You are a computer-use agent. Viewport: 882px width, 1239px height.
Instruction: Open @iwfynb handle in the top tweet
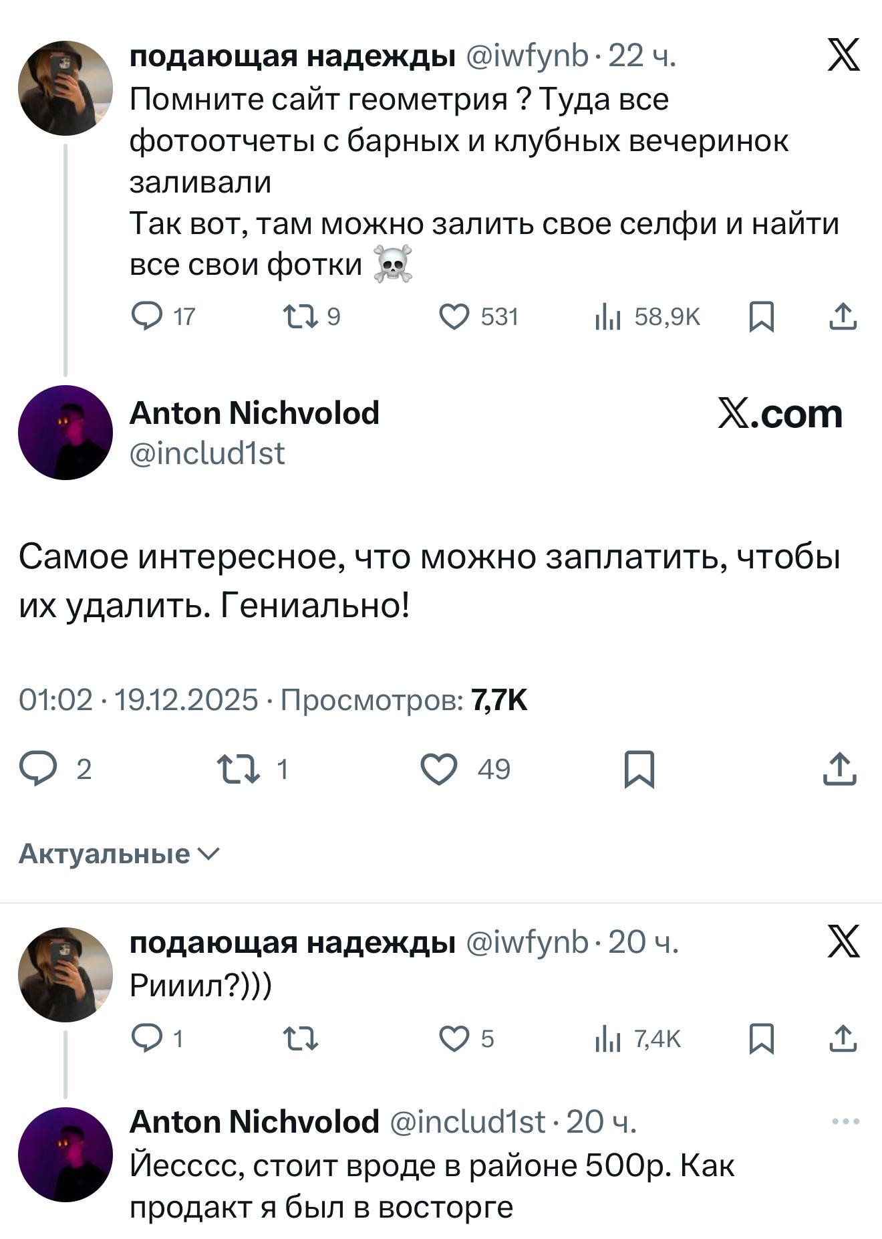point(526,57)
